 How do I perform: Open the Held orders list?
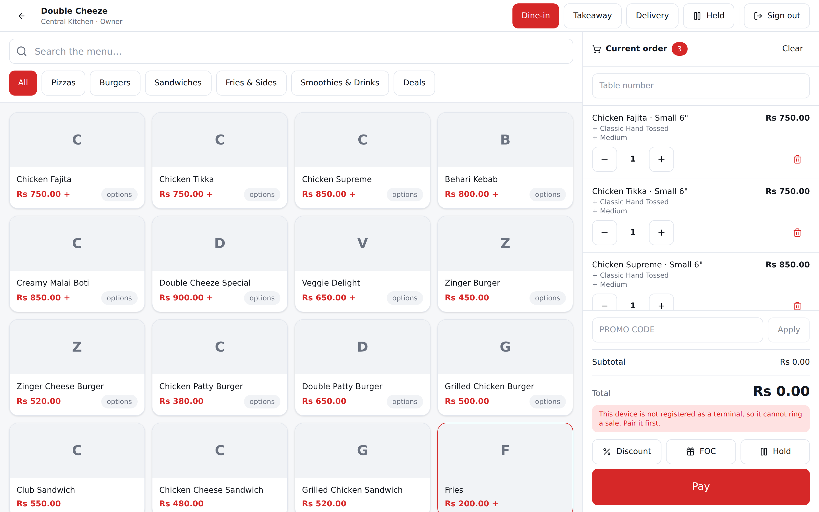708,16
